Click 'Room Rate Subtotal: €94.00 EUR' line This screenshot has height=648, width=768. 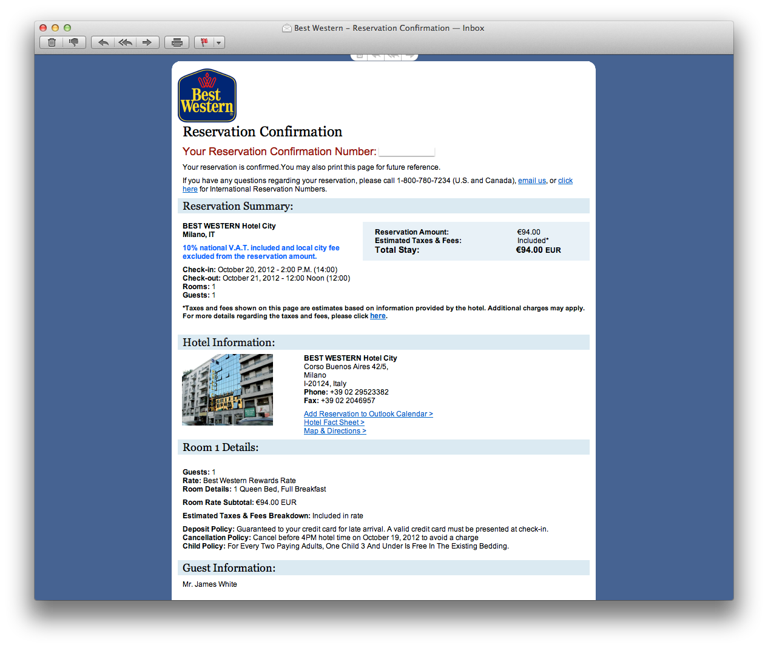click(240, 503)
